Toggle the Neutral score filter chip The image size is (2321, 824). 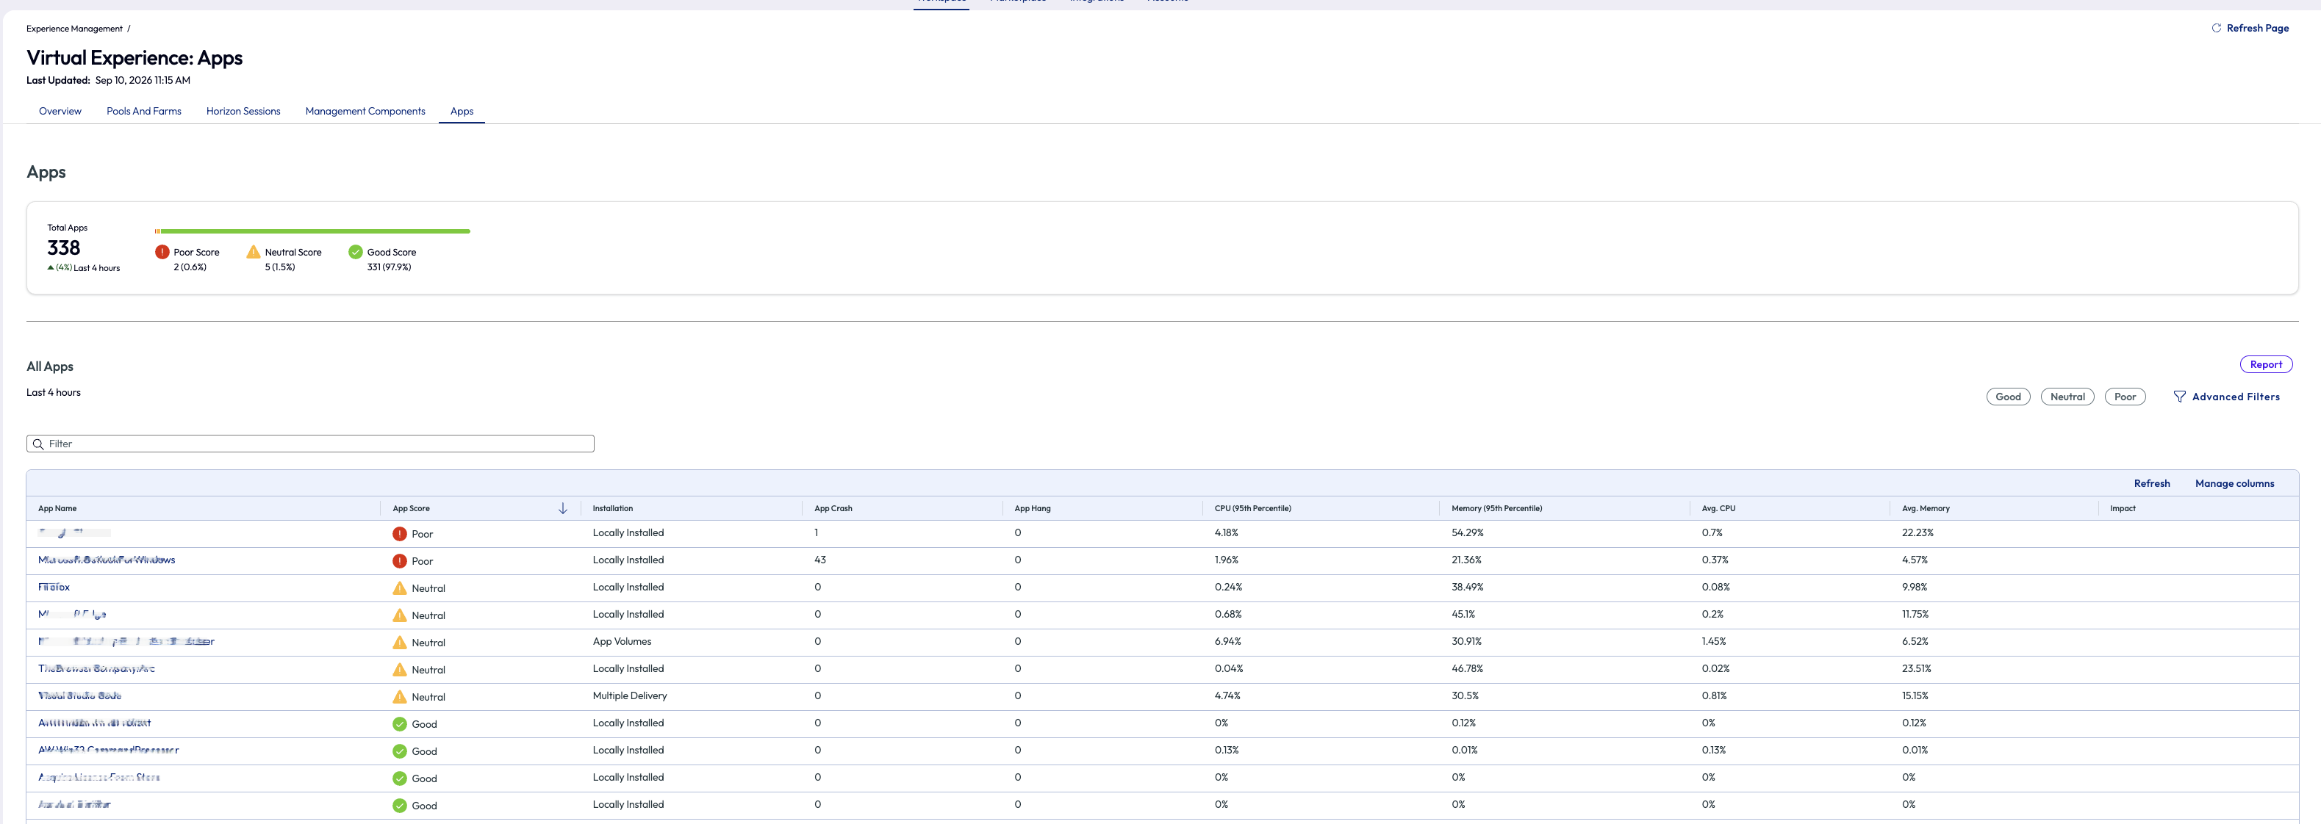pyautogui.click(x=2067, y=397)
